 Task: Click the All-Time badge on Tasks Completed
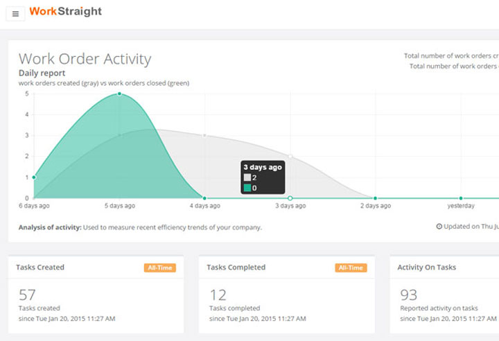(x=351, y=268)
